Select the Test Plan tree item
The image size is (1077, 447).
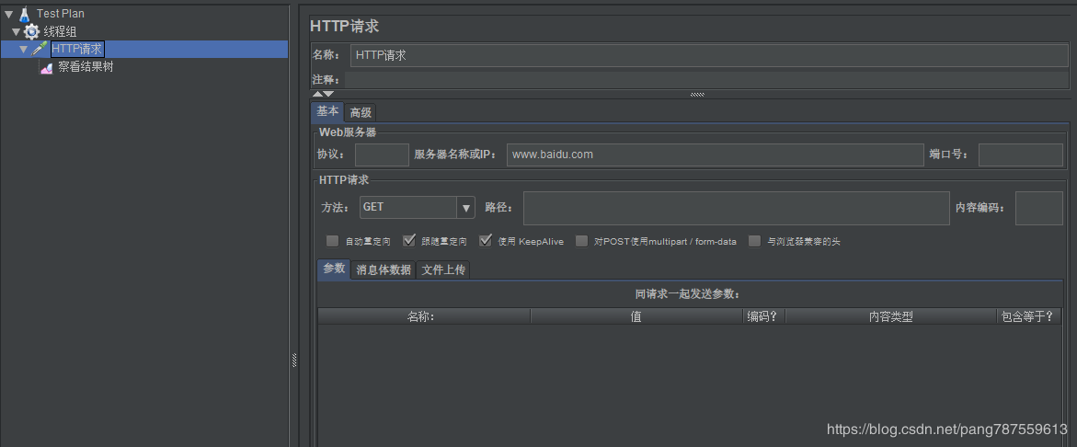[x=61, y=14]
